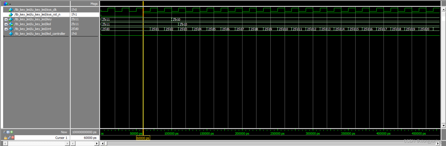
Task: Click the 25'd20 segment on cnt waveform
Action: [426, 29]
